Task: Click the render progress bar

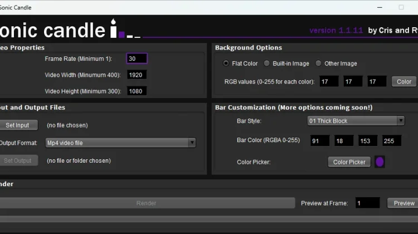Action: [209, 219]
